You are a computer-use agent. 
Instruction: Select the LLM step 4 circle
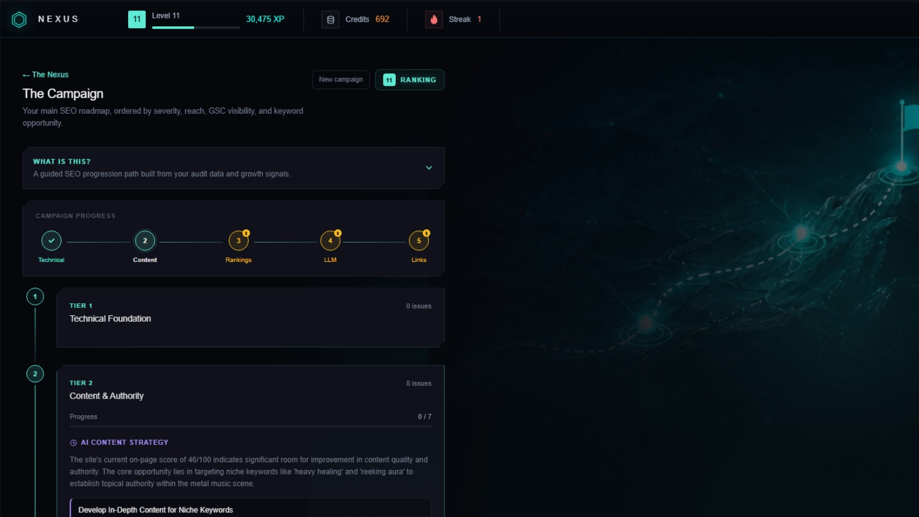(x=330, y=241)
